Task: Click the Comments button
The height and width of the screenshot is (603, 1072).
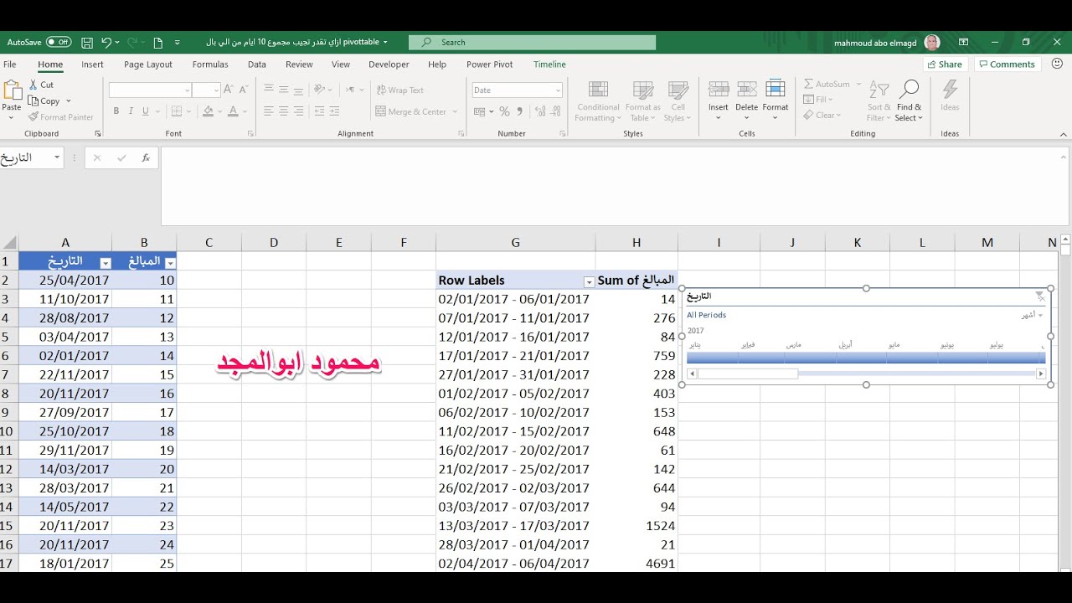Action: tap(1006, 64)
